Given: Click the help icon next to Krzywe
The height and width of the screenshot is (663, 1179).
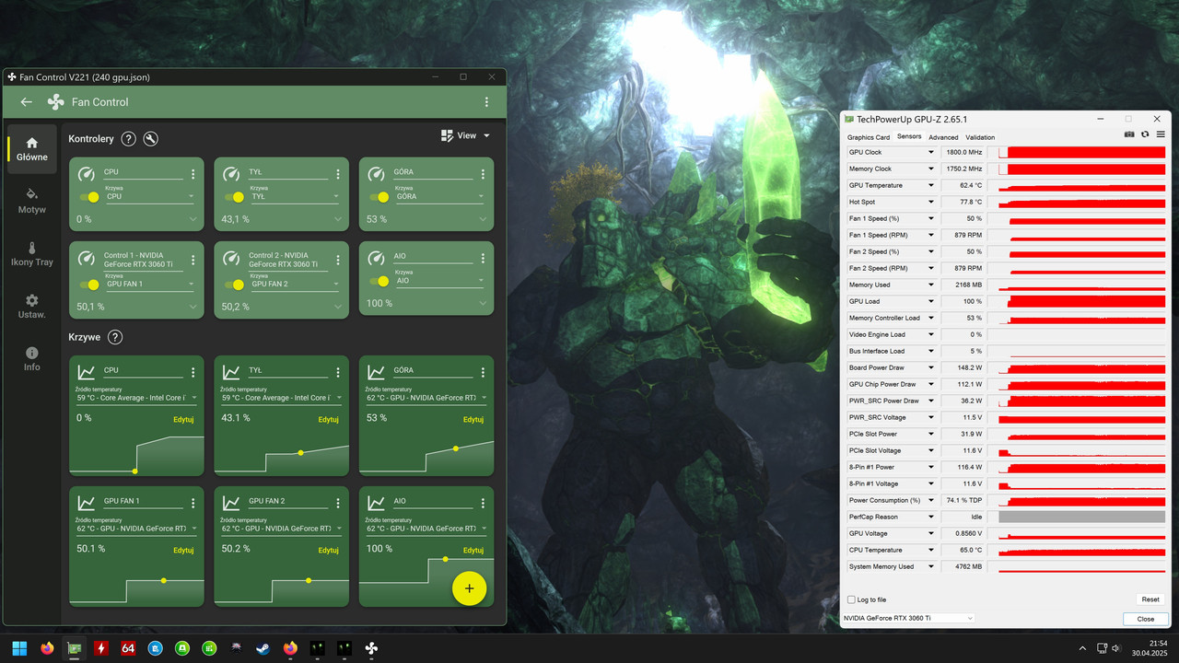Looking at the screenshot, I should coord(115,337).
